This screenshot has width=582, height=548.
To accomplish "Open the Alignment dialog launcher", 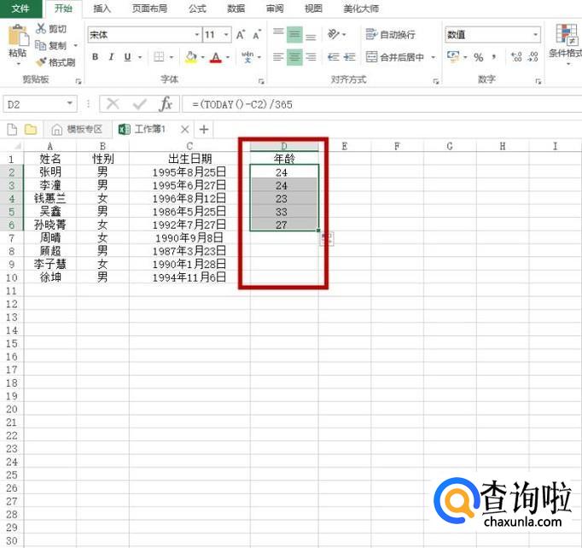I will 436,80.
